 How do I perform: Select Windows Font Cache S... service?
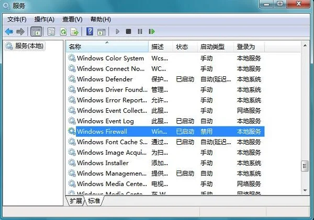point(112,142)
